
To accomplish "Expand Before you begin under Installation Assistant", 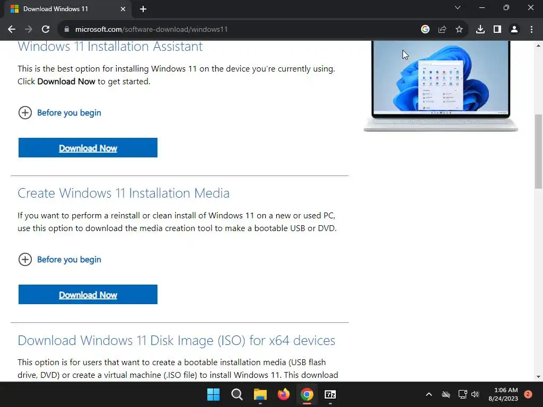I will coord(59,113).
